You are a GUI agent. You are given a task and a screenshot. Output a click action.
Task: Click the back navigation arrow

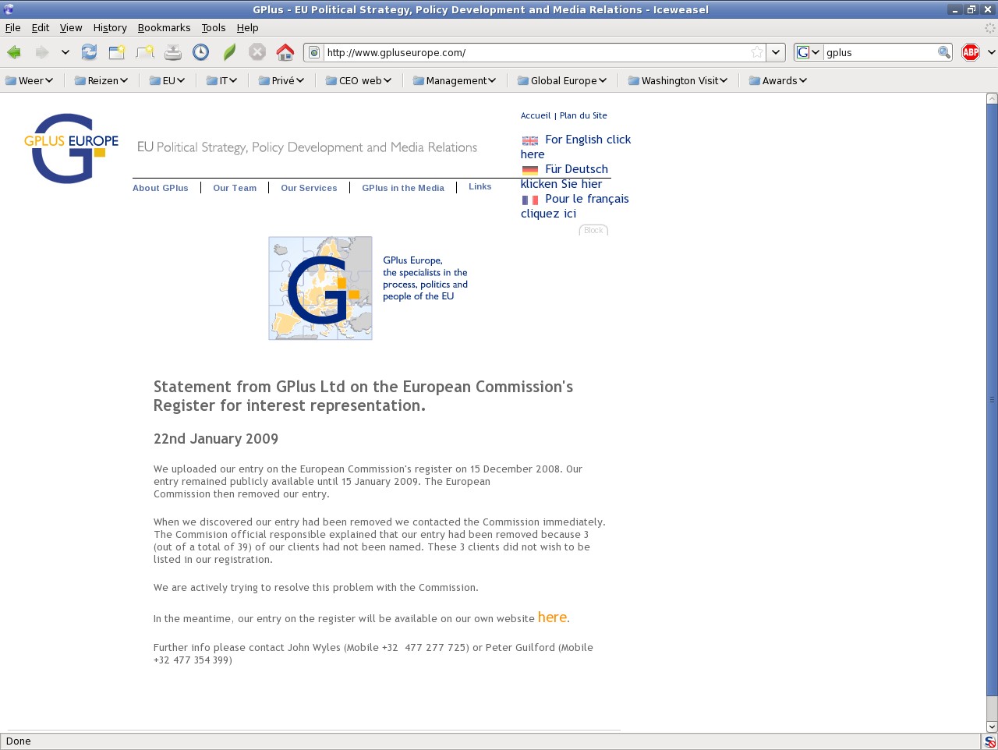tap(12, 52)
